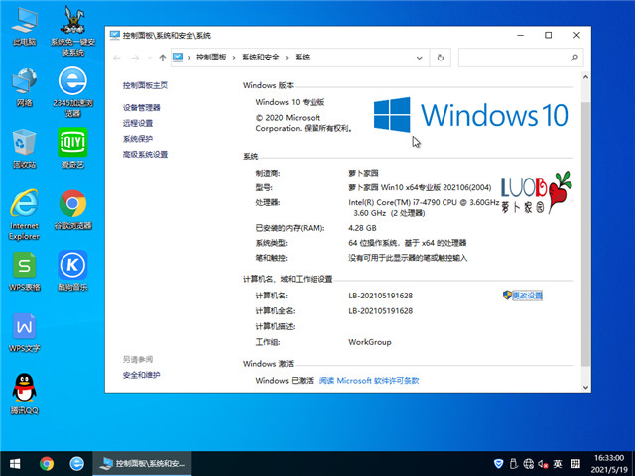Open the taskbar clock showing 16:33:00
Viewport: 635px width, 476px height.
pos(608,463)
